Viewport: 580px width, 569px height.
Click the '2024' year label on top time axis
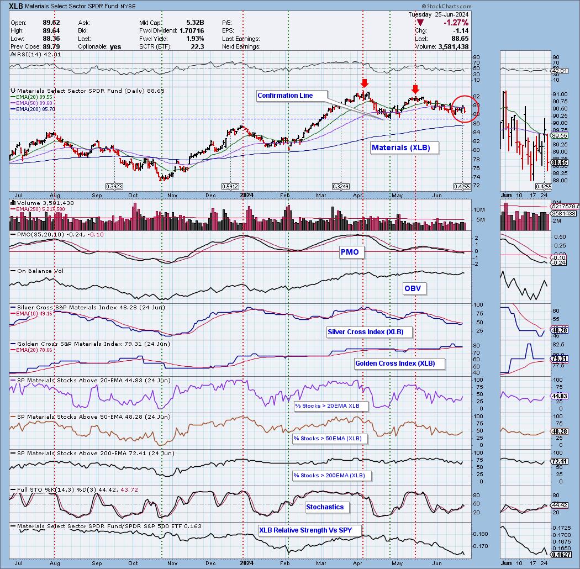coord(247,196)
